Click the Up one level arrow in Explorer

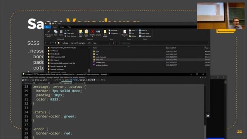[x=56, y=43]
